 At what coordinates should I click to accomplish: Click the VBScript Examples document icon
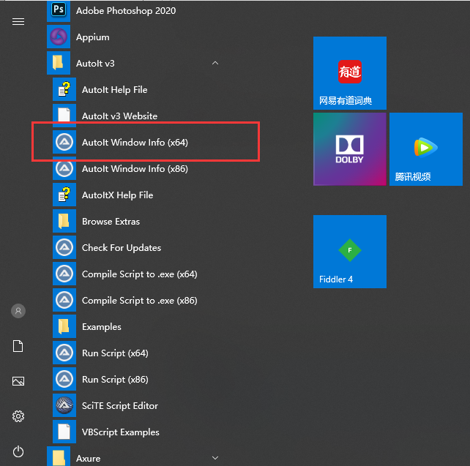point(64,432)
